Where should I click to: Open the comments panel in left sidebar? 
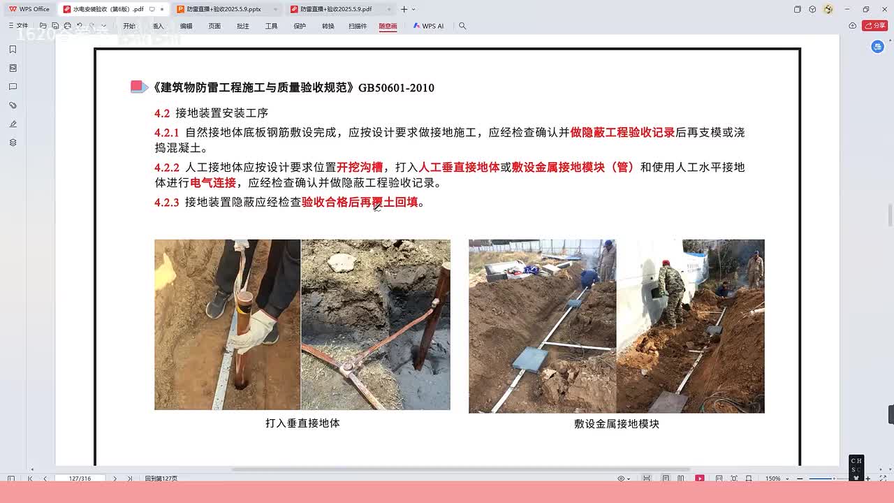point(13,87)
